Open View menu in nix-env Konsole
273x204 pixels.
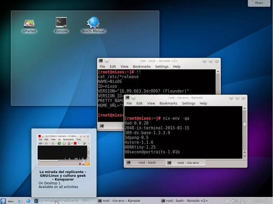(x=151, y=103)
